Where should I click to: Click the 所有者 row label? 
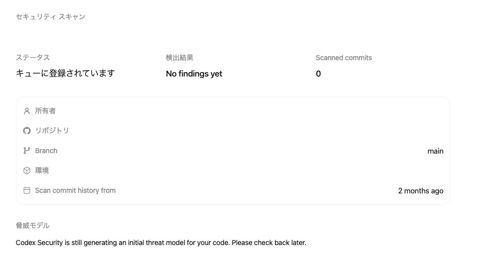pyautogui.click(x=45, y=111)
